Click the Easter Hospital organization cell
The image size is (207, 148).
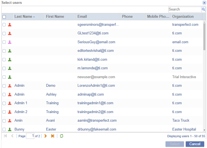[x=184, y=129]
